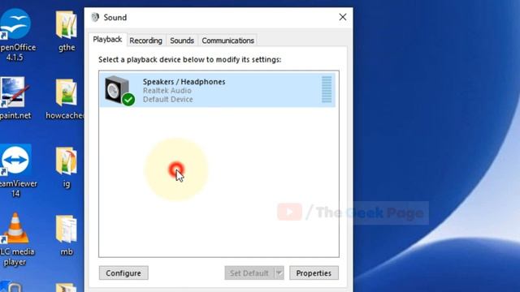Image resolution: width=520 pixels, height=292 pixels.
Task: Click the Sound dialog title bar icon
Action: pyautogui.click(x=95, y=17)
